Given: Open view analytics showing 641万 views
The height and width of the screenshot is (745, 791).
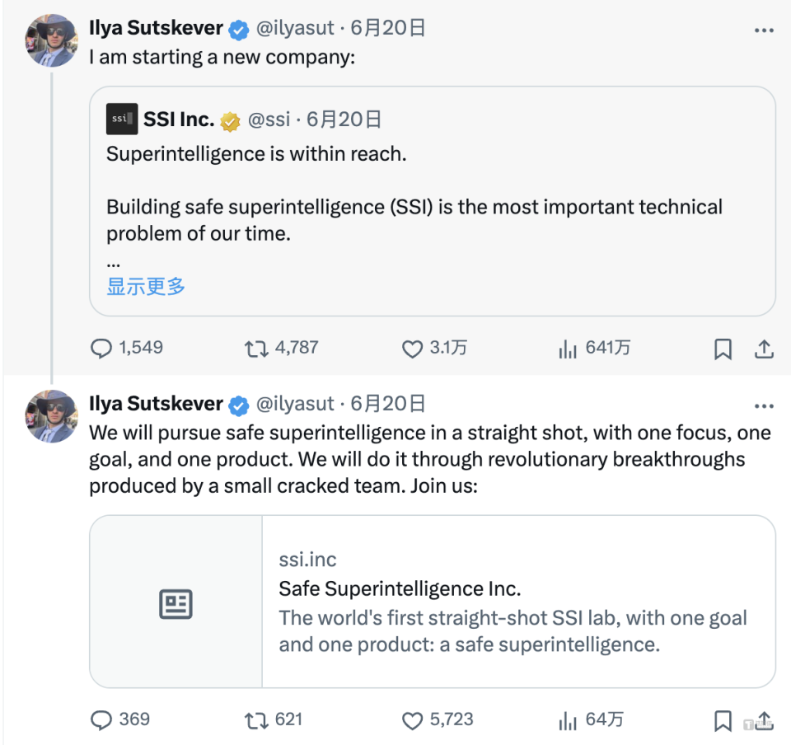Looking at the screenshot, I should (x=568, y=349).
